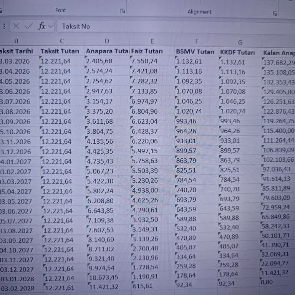Click cell with value 137.682,29
The image size is (295, 295).
278,63
